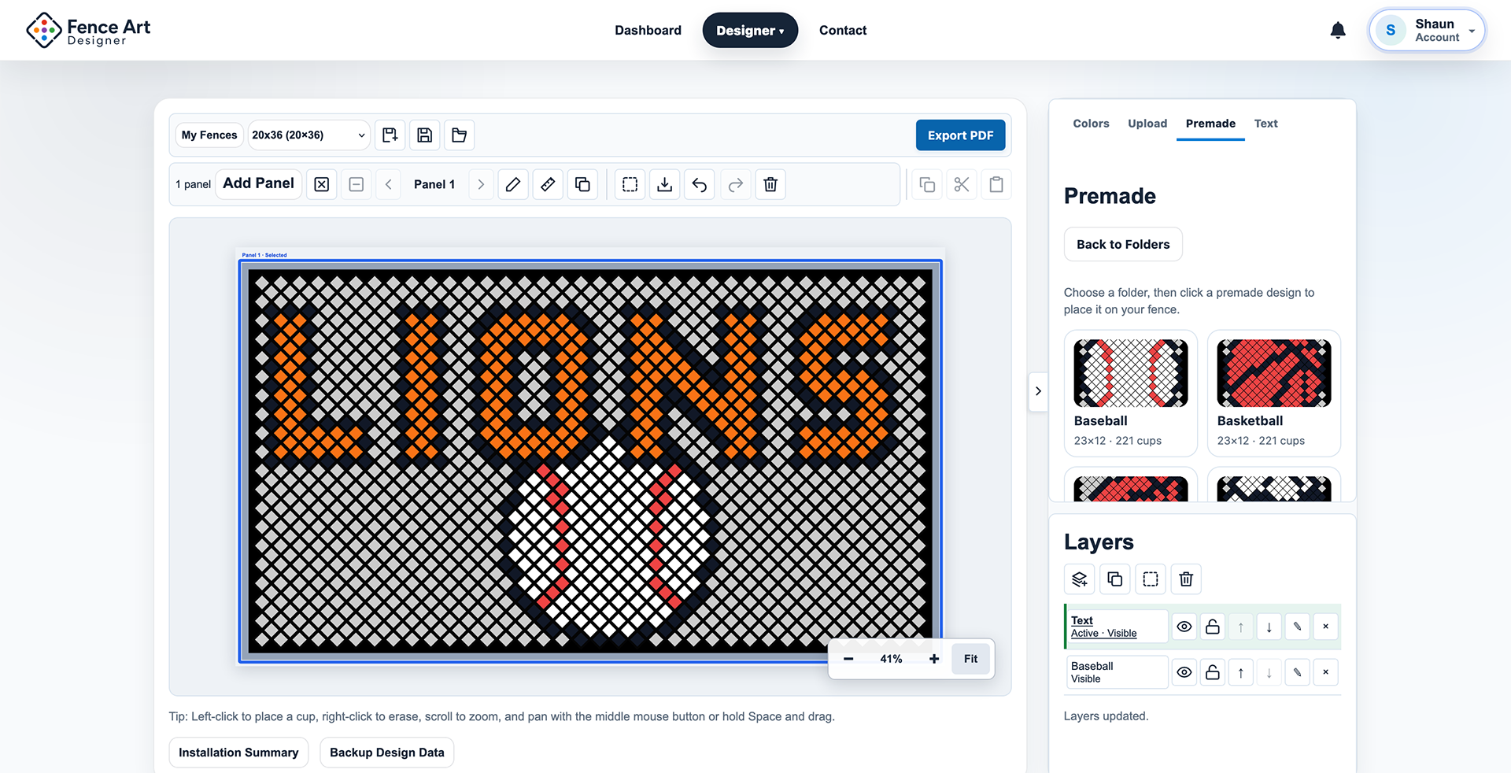Switch to the Upload tab

tap(1147, 124)
